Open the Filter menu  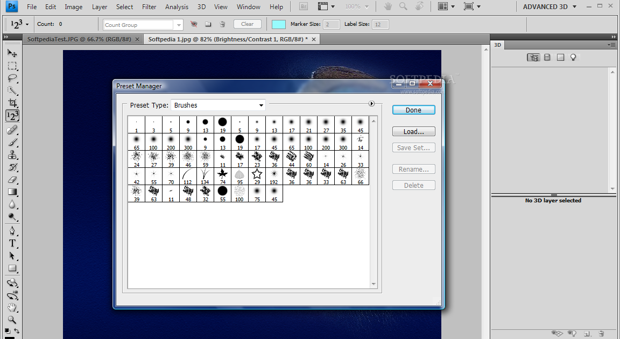(x=149, y=6)
